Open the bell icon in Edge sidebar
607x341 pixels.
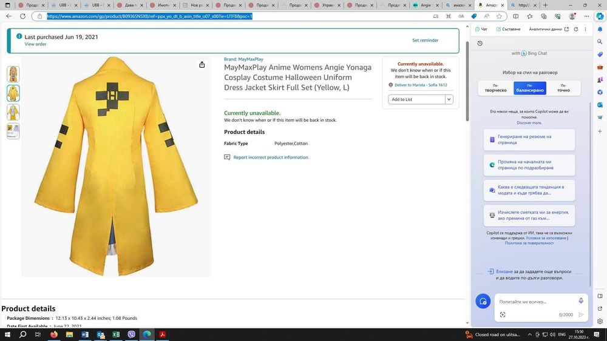[x=600, y=29]
